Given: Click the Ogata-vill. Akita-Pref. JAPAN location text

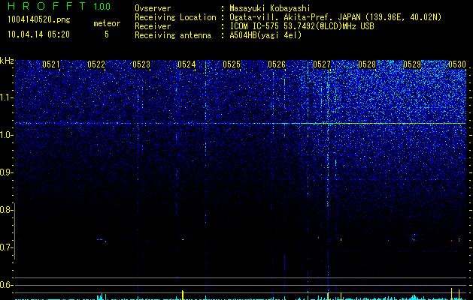Looking at the screenshot, I should click(x=335, y=17).
